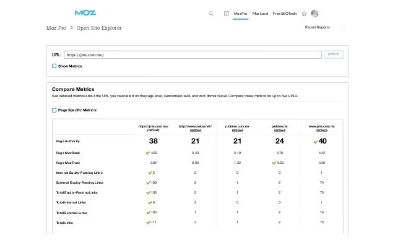395x240 pixels.
Task: Click the Page Authority row label
Action: pos(67,142)
